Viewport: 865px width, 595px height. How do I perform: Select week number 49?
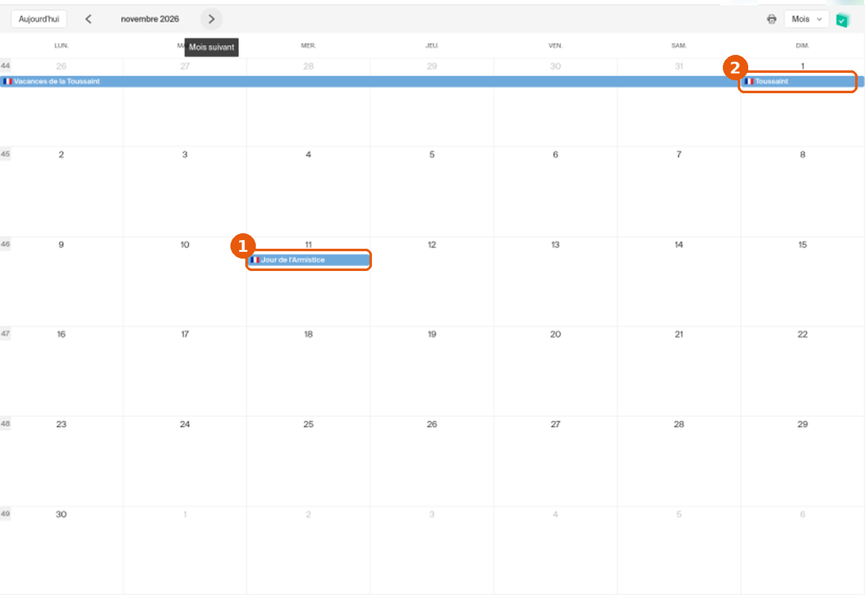coord(5,514)
